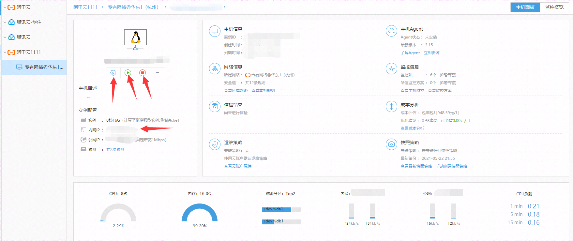The width and height of the screenshot is (573, 241).
Task: Open 查看最新快照策略 link
Action: tap(416, 166)
